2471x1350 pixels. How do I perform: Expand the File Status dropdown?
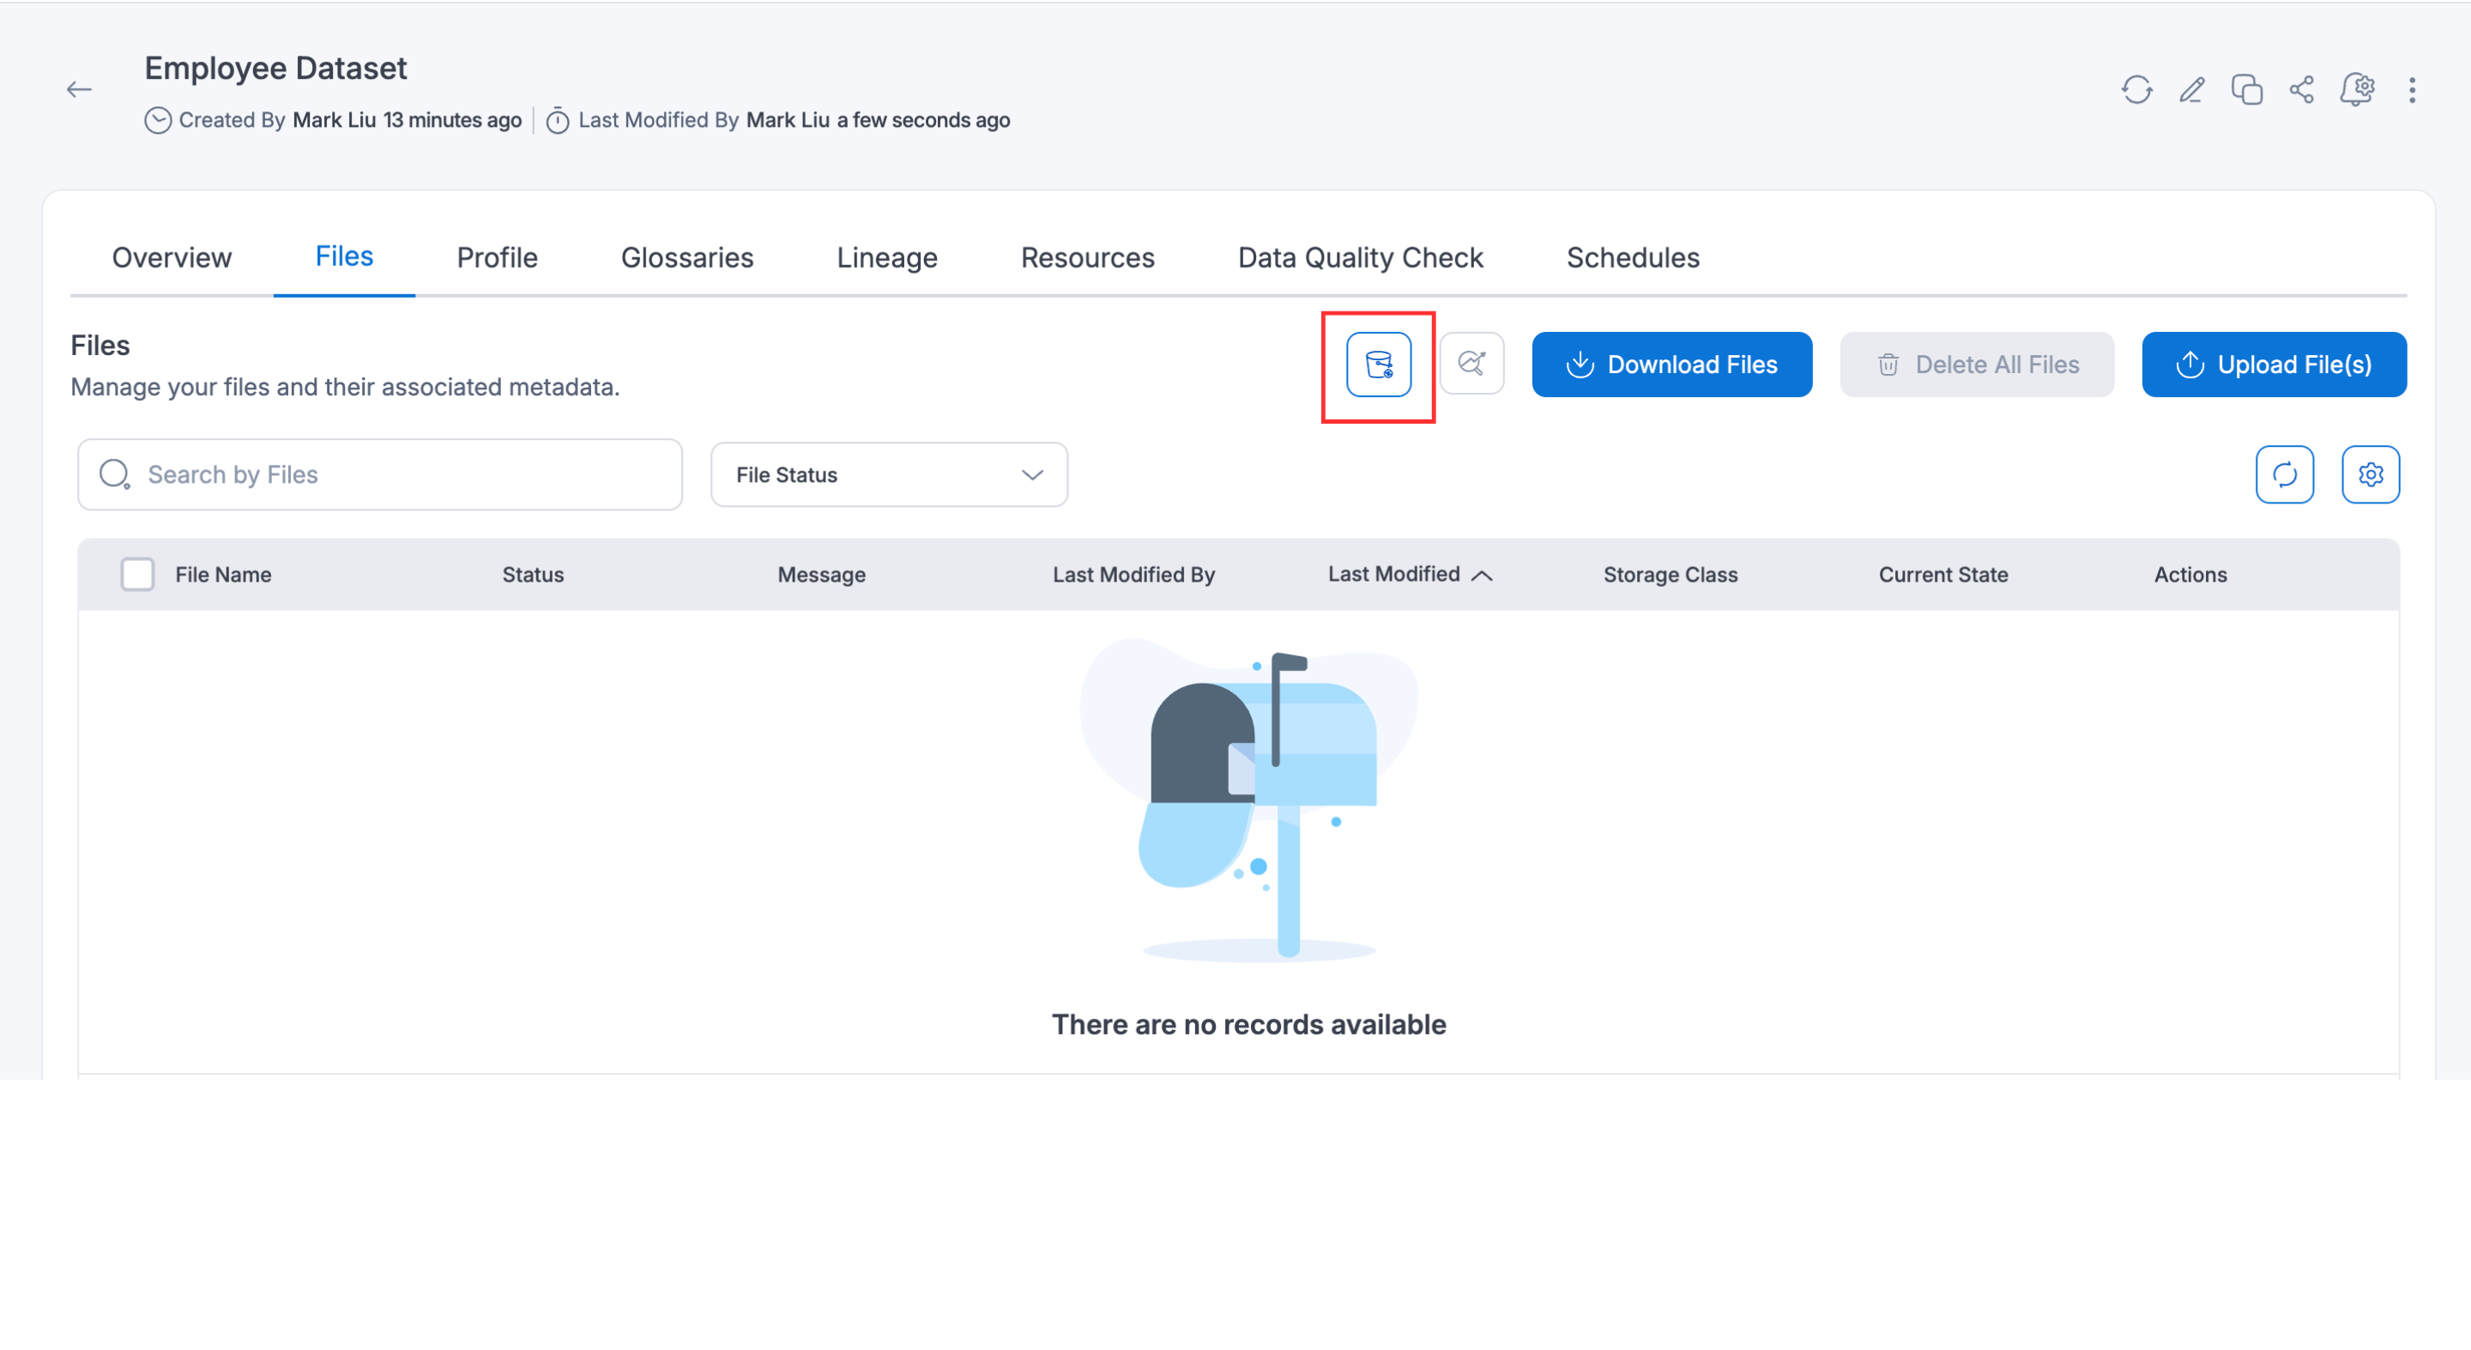pyautogui.click(x=888, y=474)
